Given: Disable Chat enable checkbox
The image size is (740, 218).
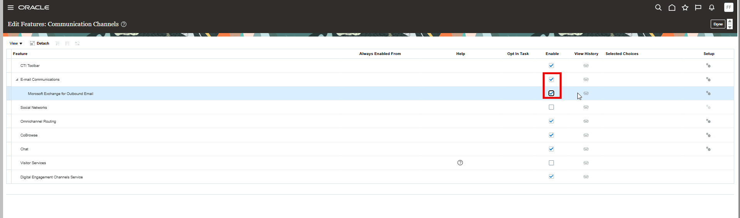Looking at the screenshot, I should tap(551, 149).
